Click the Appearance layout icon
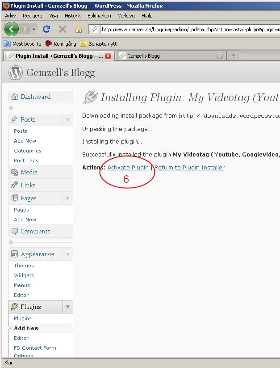Image resolution: width=280 pixels, height=368 pixels. coord(15,254)
